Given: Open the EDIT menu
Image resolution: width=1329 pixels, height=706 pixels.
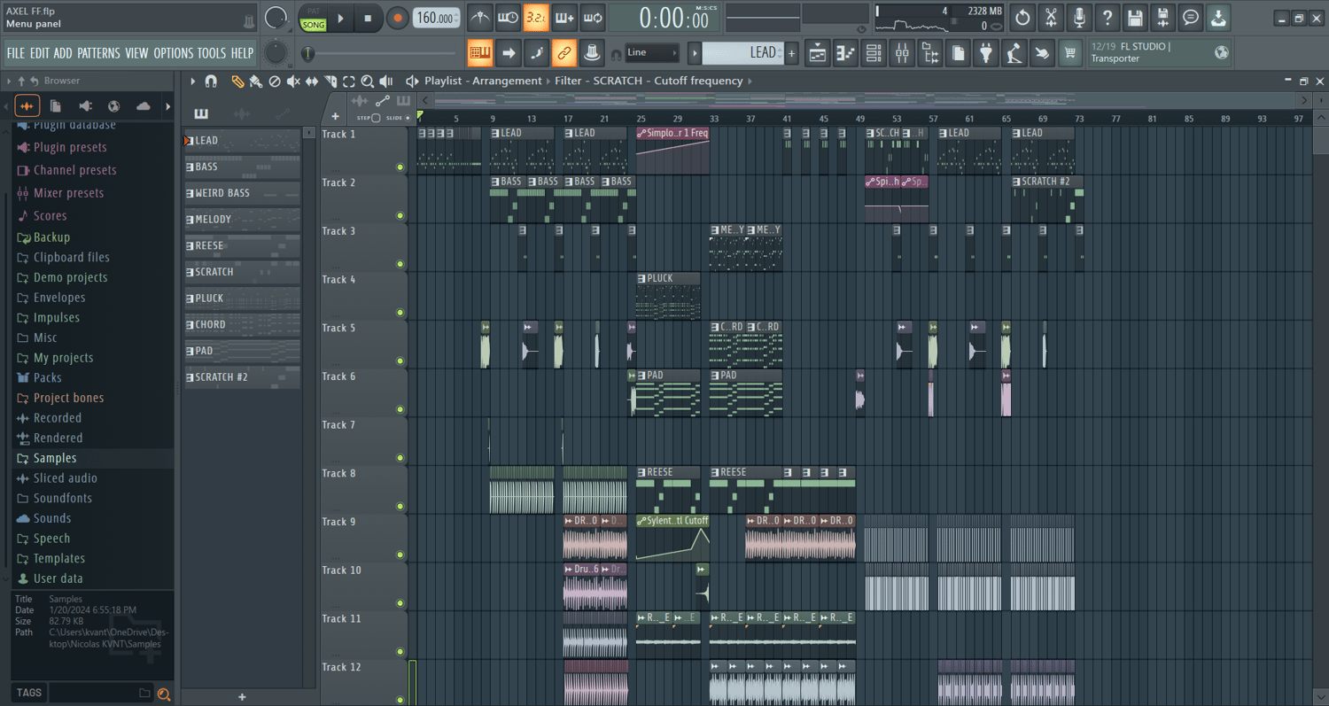Looking at the screenshot, I should (x=39, y=53).
